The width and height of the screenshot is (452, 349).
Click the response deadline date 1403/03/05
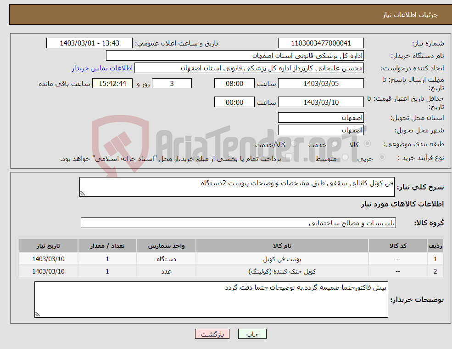coord(321,84)
